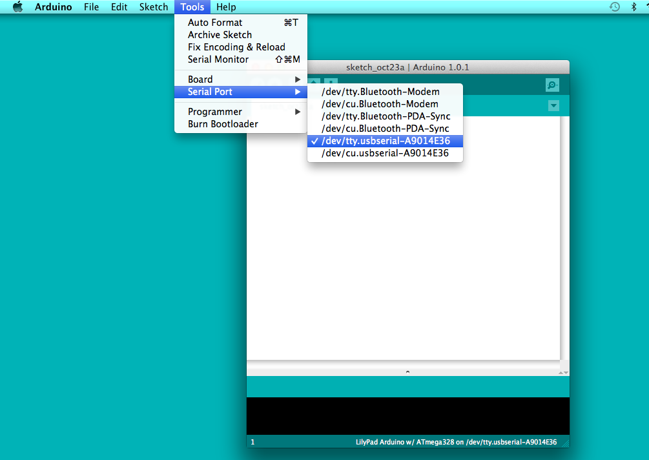Expand the Serial Port submenu
649x460 pixels.
click(x=241, y=92)
